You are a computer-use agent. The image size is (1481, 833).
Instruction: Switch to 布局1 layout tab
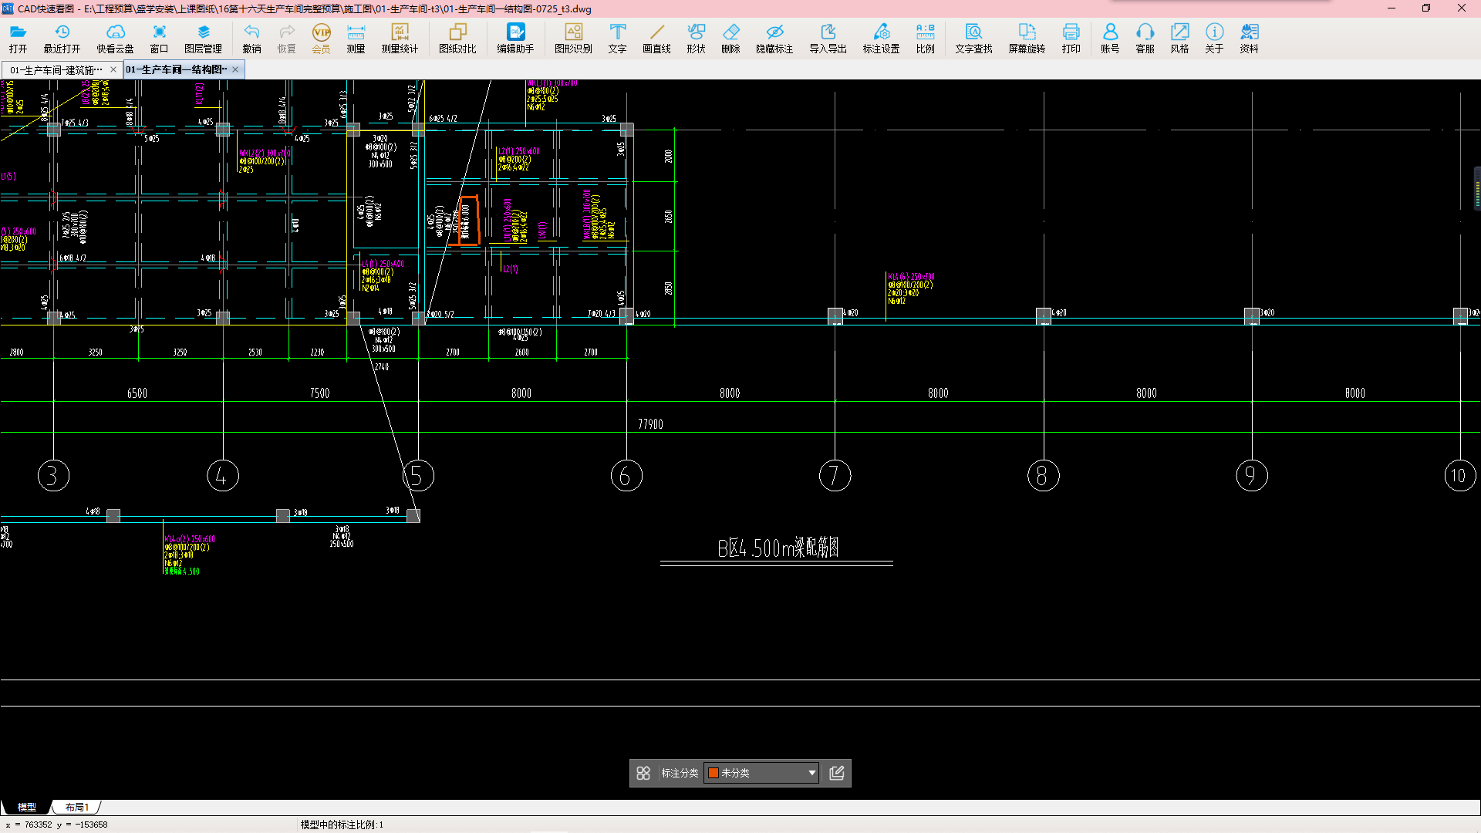77,807
